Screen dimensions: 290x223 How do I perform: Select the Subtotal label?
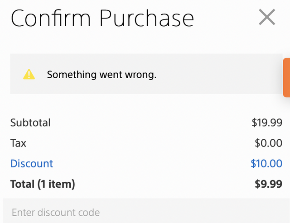click(x=30, y=123)
